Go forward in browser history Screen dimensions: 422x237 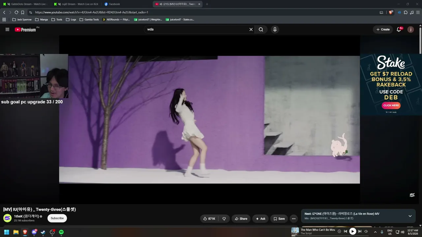(x=10, y=12)
